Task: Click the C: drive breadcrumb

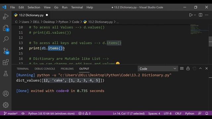Action: [x=16, y=22]
